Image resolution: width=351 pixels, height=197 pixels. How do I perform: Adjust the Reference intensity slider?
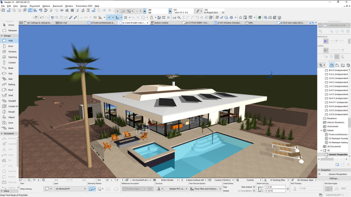pos(337,41)
